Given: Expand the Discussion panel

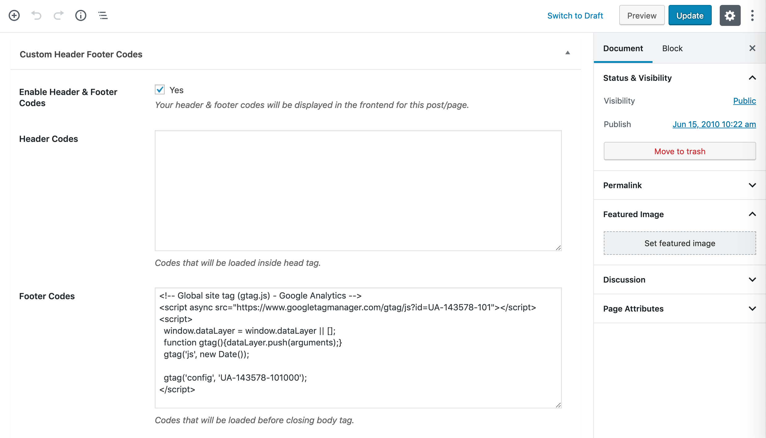Looking at the screenshot, I should [679, 280].
